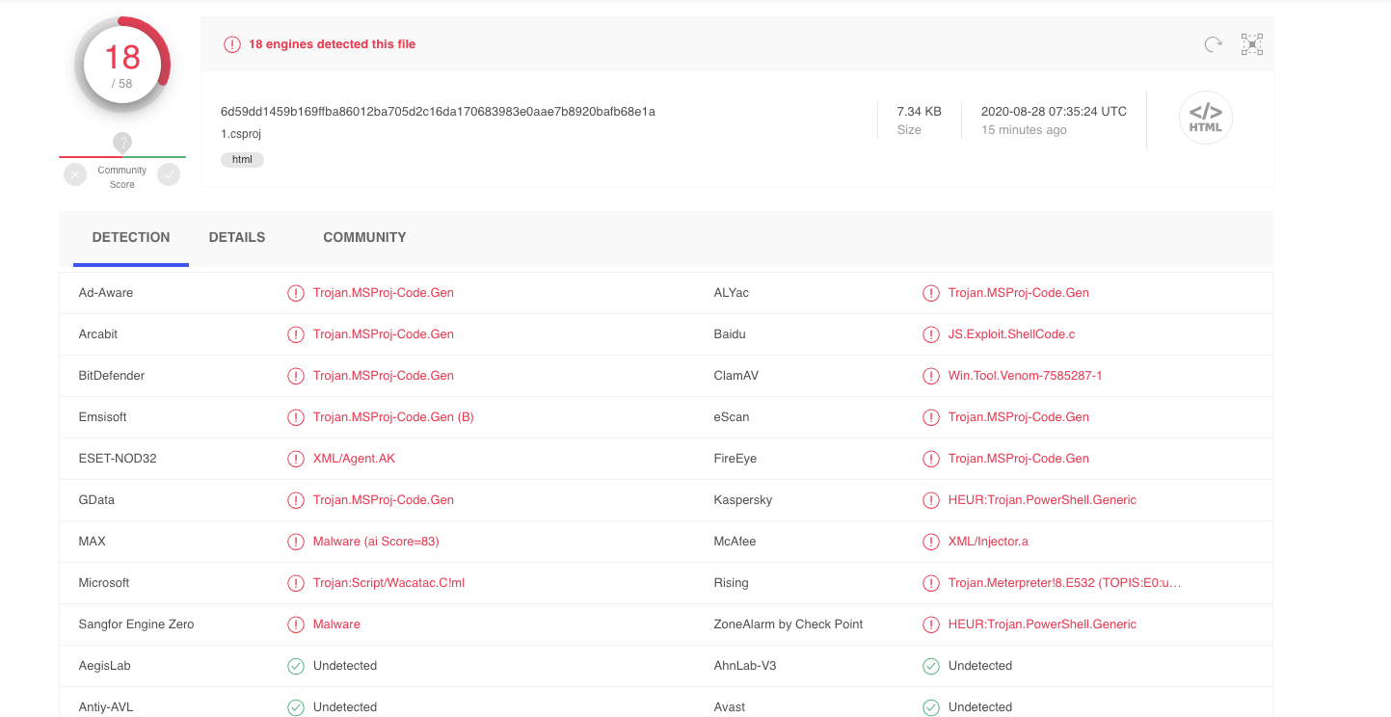
Task: Click the reanalyze refresh icon
Action: tap(1214, 43)
